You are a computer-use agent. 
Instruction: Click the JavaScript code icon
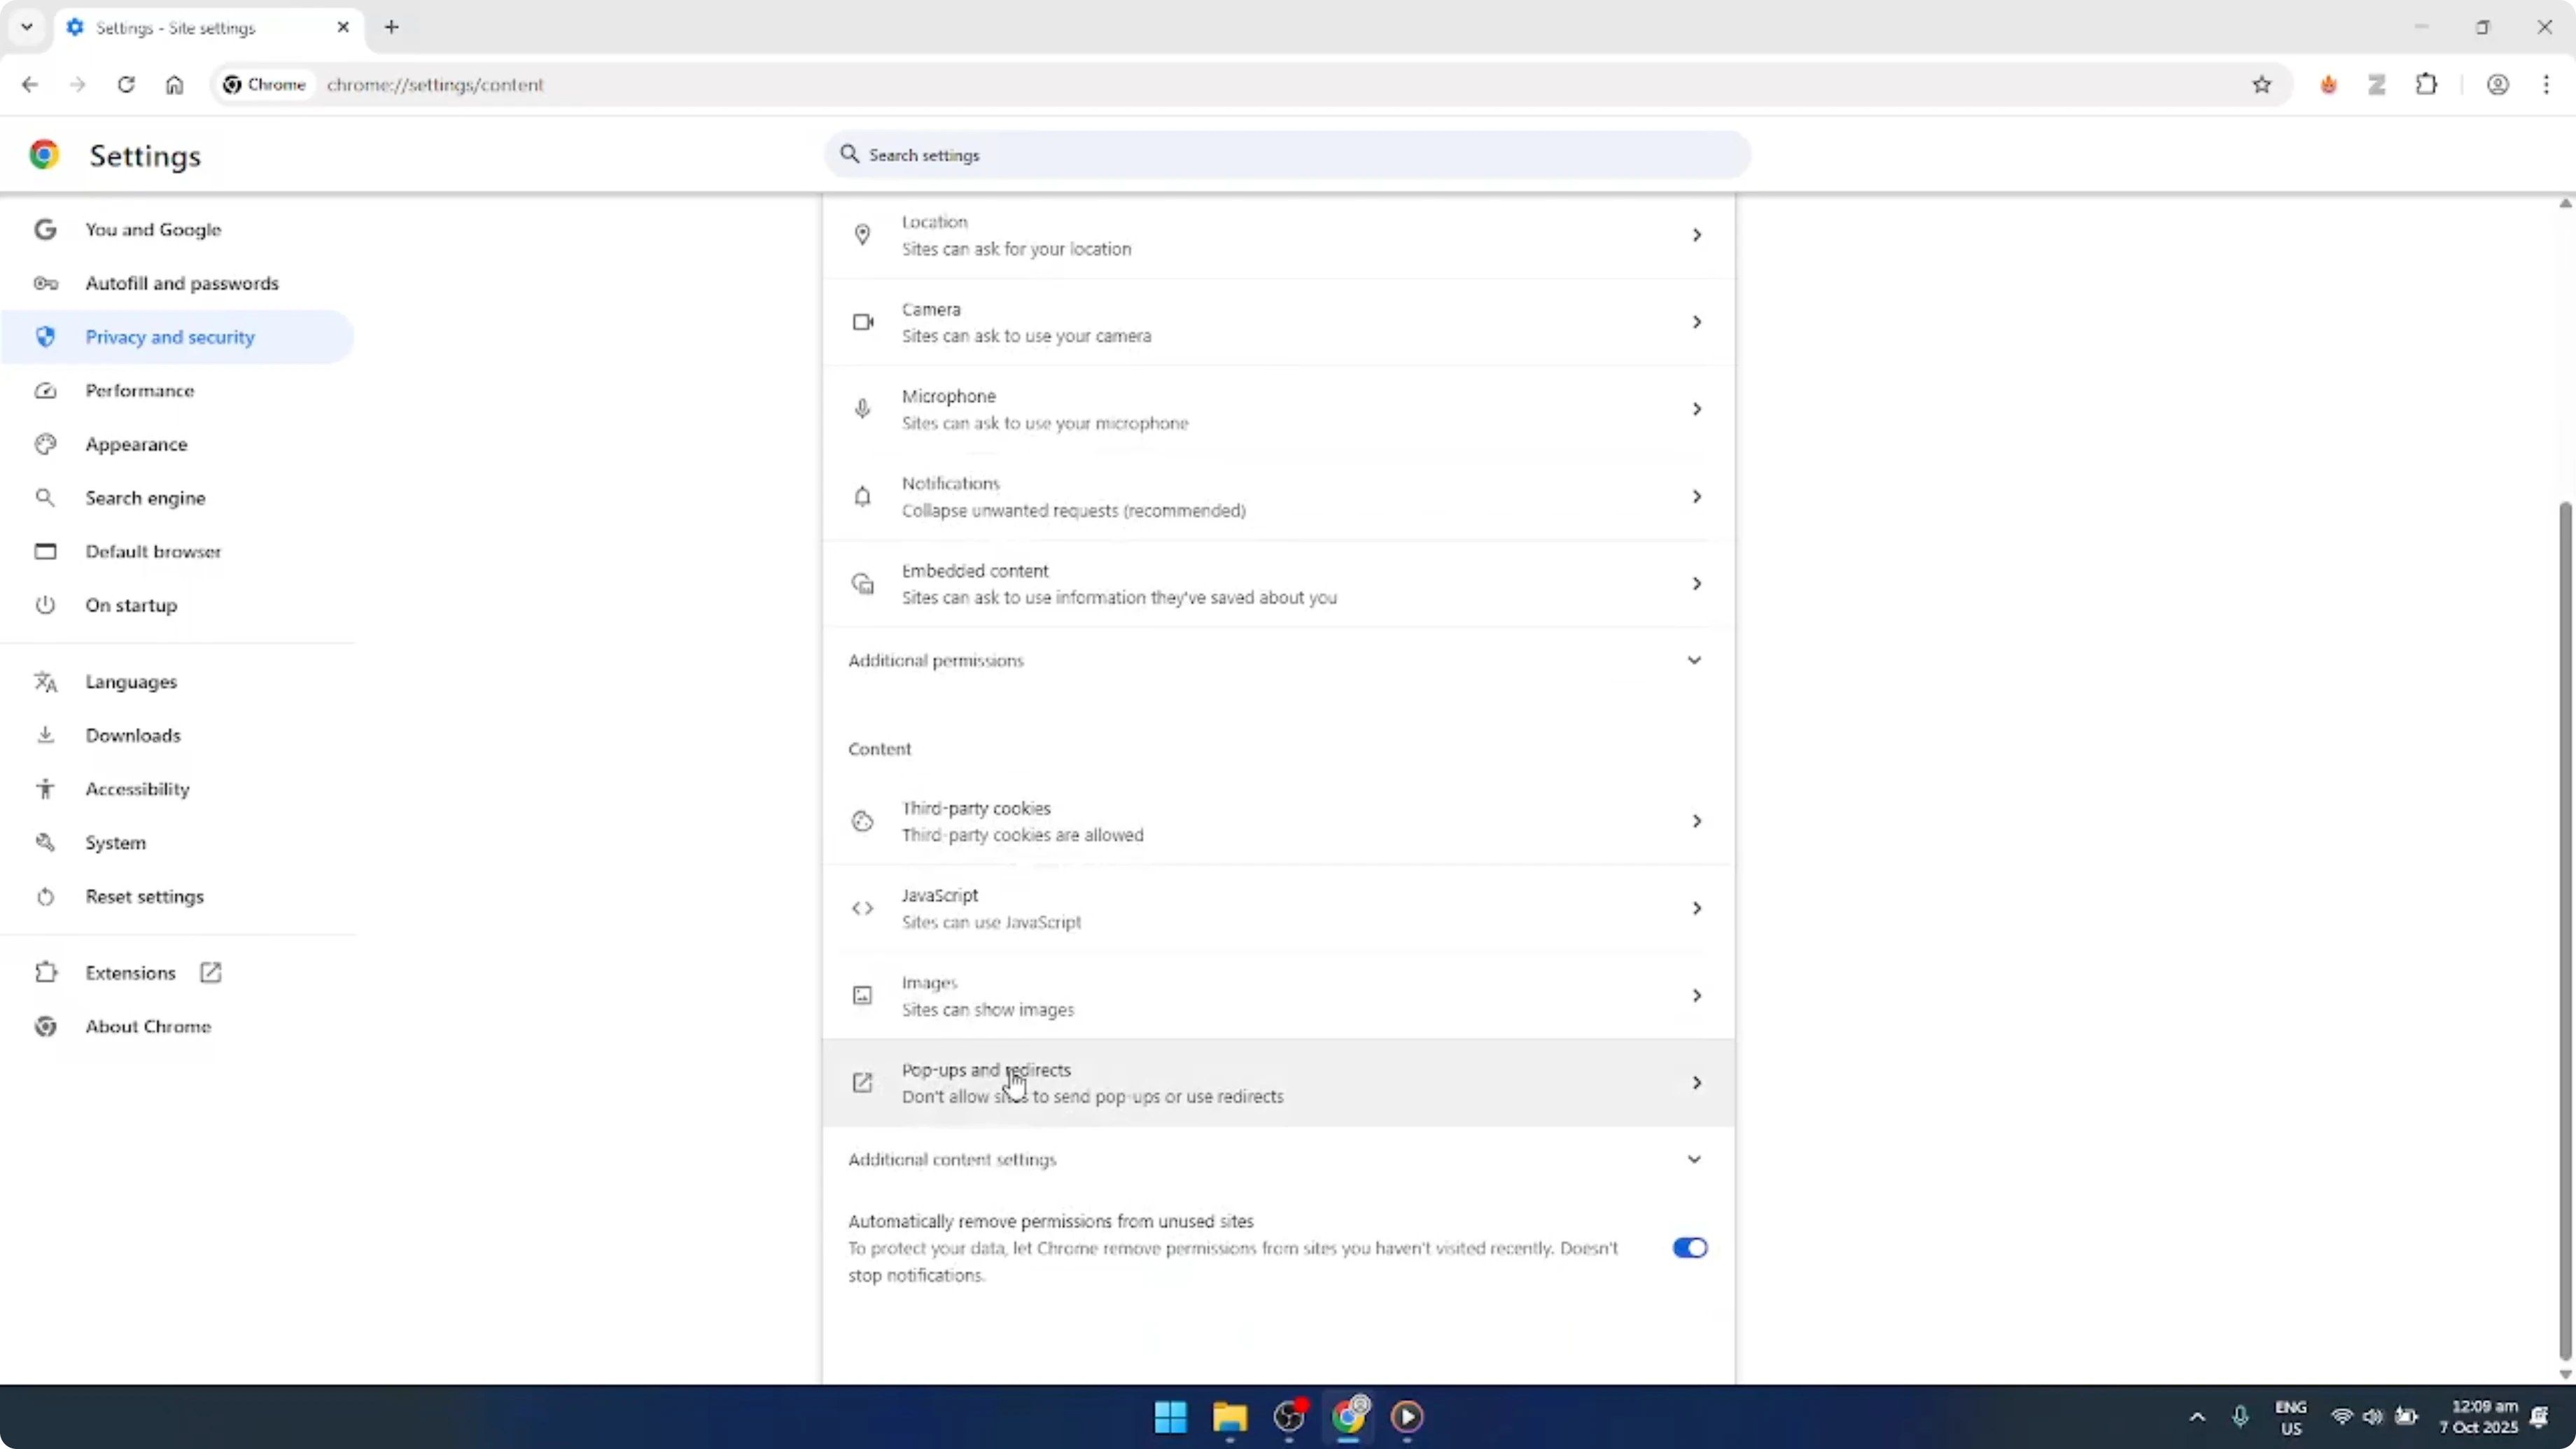tap(861, 907)
